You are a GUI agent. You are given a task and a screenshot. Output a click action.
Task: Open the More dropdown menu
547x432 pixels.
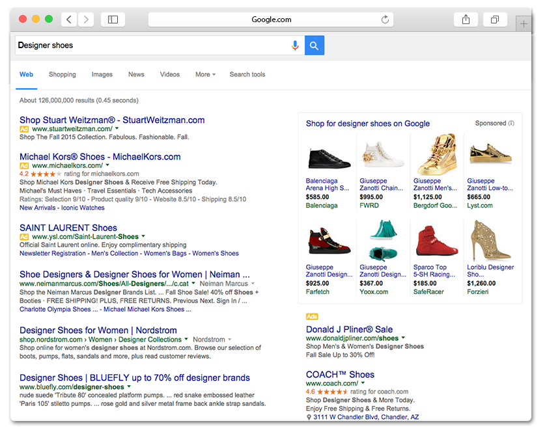click(205, 74)
